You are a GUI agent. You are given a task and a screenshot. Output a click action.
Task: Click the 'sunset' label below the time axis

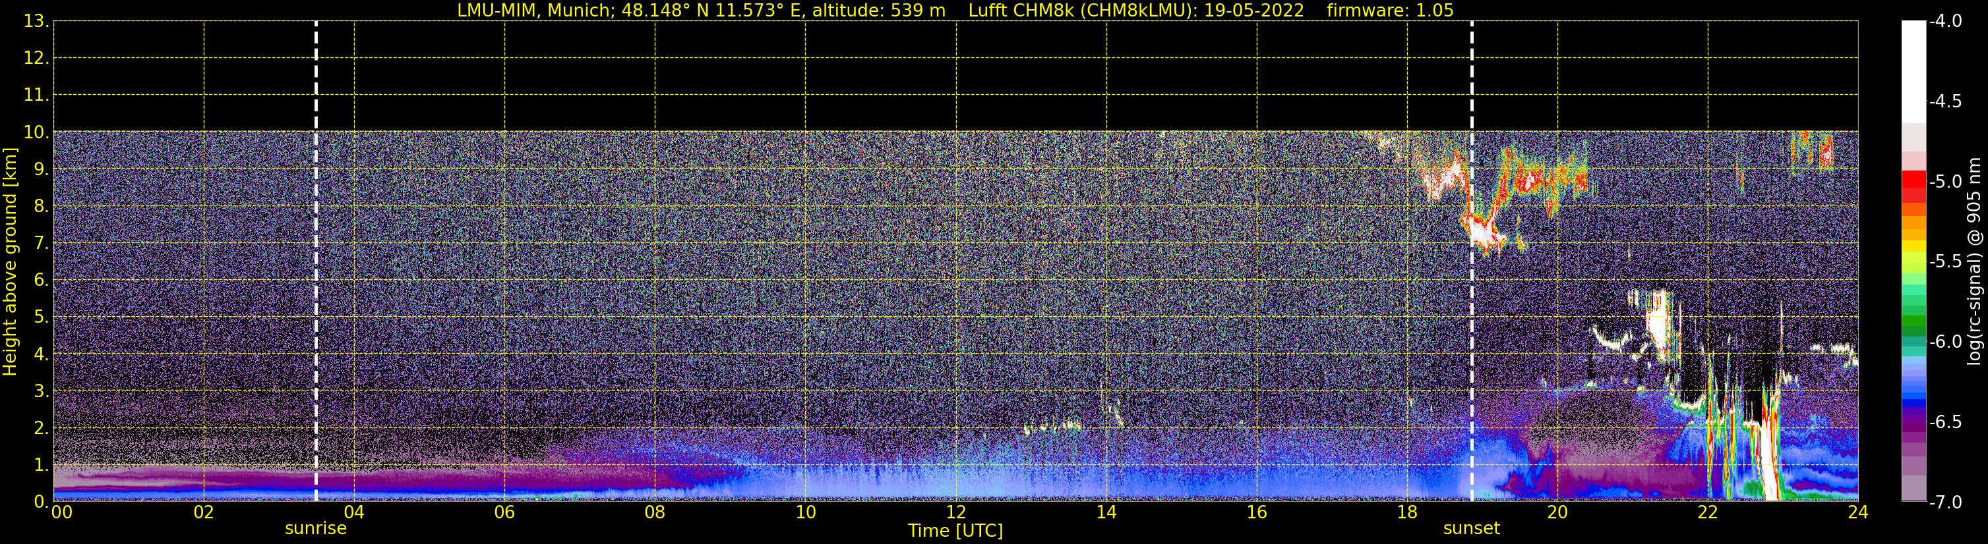pos(1472,529)
